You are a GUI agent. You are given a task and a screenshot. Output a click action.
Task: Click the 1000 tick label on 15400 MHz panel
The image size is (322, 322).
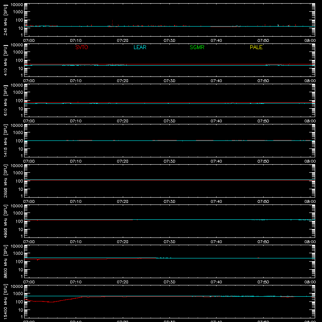(18, 293)
